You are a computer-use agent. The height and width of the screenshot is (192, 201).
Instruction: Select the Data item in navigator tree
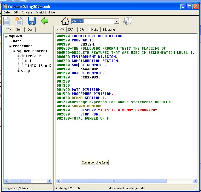click(17, 41)
